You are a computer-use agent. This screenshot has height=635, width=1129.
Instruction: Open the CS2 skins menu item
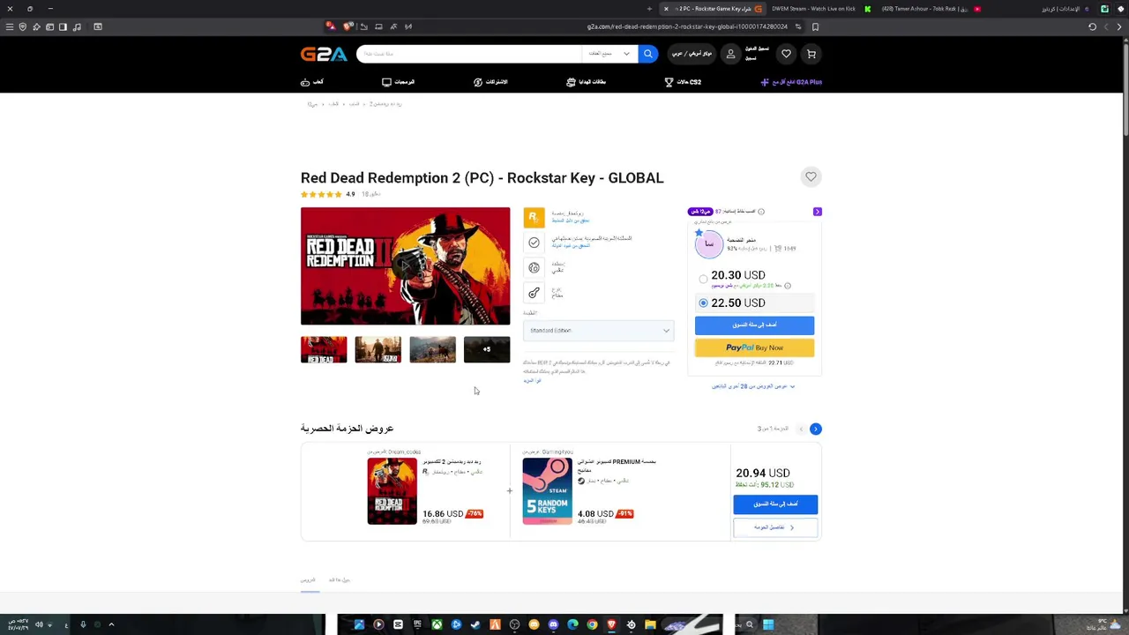[x=683, y=82]
